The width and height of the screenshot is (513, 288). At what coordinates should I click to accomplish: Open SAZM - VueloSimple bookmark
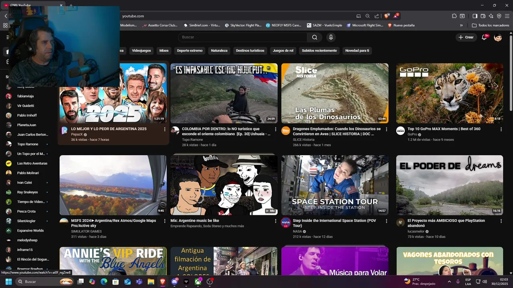(x=325, y=25)
